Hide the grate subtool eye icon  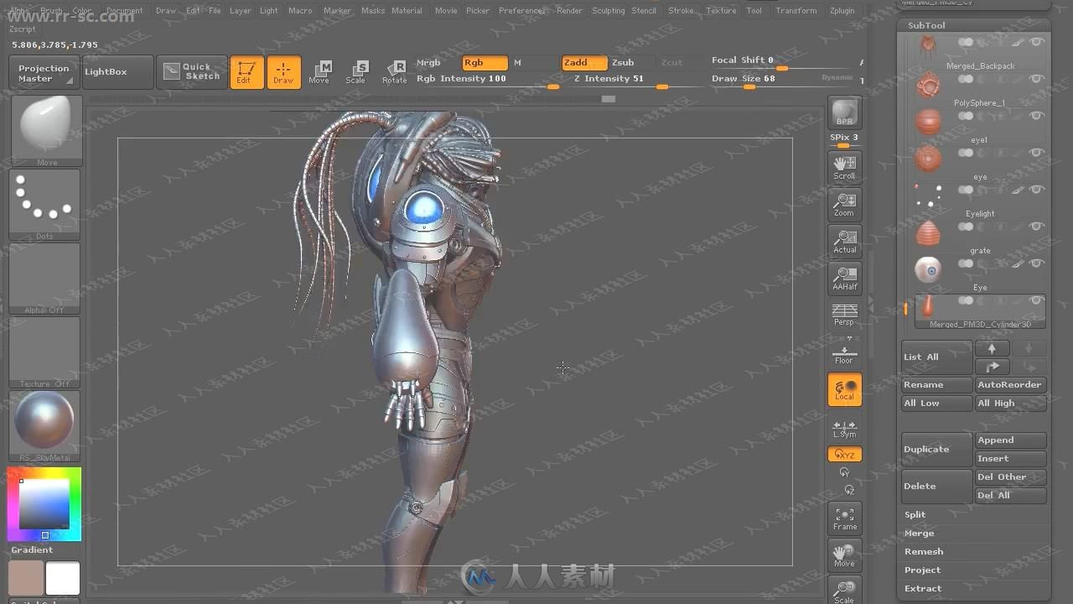(x=1037, y=226)
